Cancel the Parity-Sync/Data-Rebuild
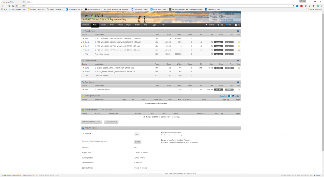Screen dimensions: 324x177 point(137,142)
